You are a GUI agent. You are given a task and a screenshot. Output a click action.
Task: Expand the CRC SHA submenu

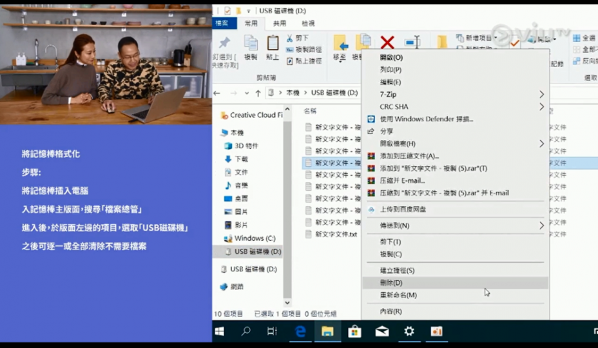click(x=456, y=106)
